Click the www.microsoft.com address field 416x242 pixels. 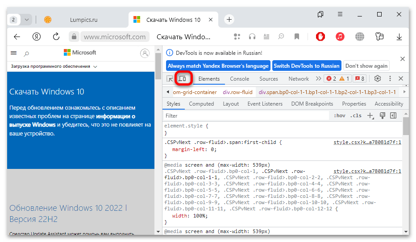click(x=115, y=37)
